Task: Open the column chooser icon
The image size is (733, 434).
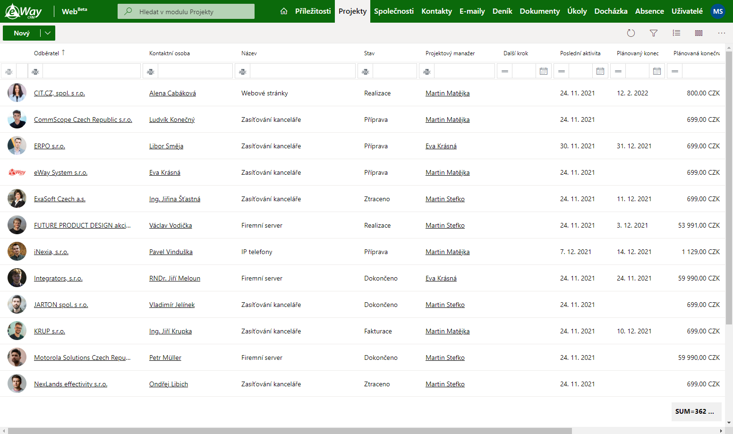Action: pyautogui.click(x=699, y=33)
